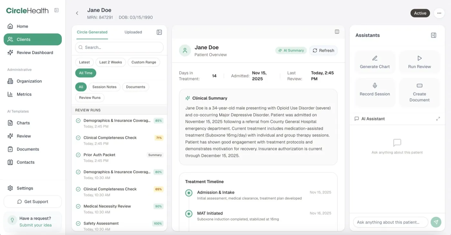Collapse the Assistants panel

[434, 35]
